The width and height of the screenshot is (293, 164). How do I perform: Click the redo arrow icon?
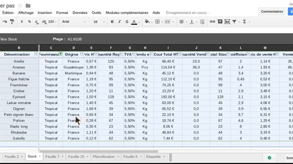point(5,22)
